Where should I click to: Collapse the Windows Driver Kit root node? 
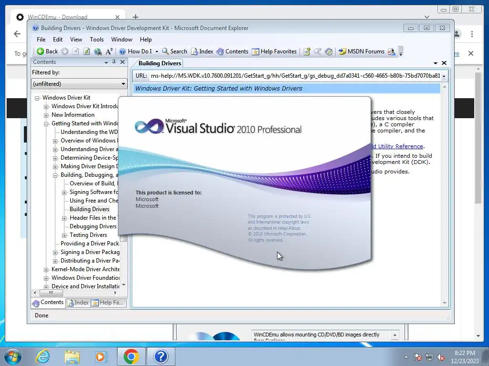pyautogui.click(x=37, y=98)
